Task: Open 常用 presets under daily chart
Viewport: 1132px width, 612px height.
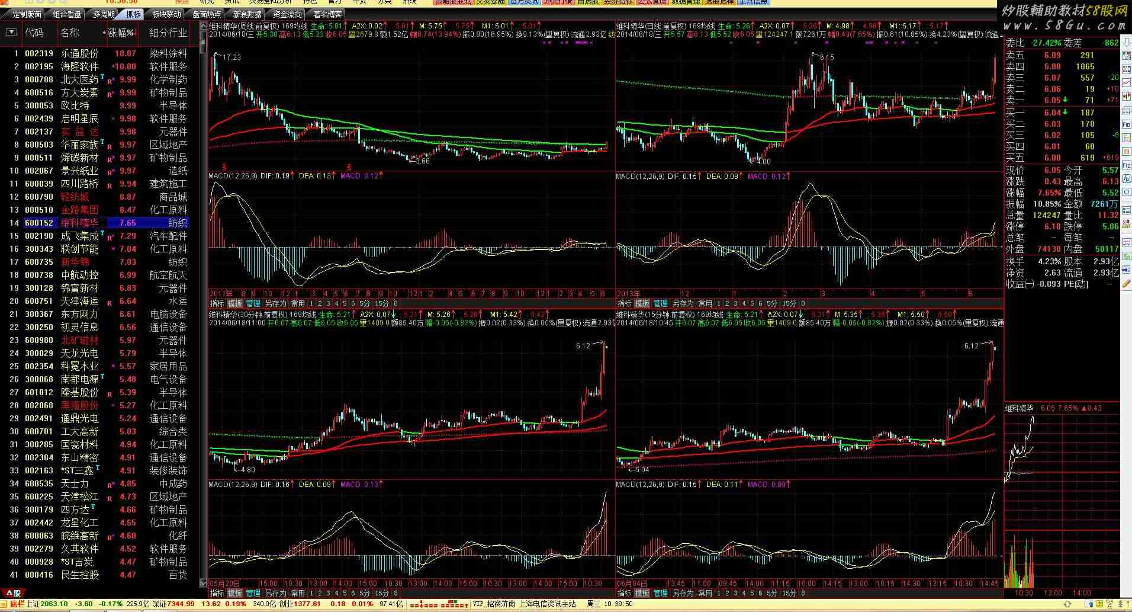Action: tap(706, 303)
